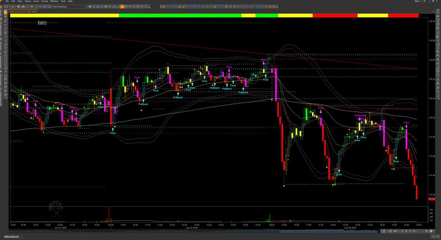Screen dimensions: 441x240
Task: Click the New chart toolbar icon
Action: pyautogui.click(x=7, y=7)
